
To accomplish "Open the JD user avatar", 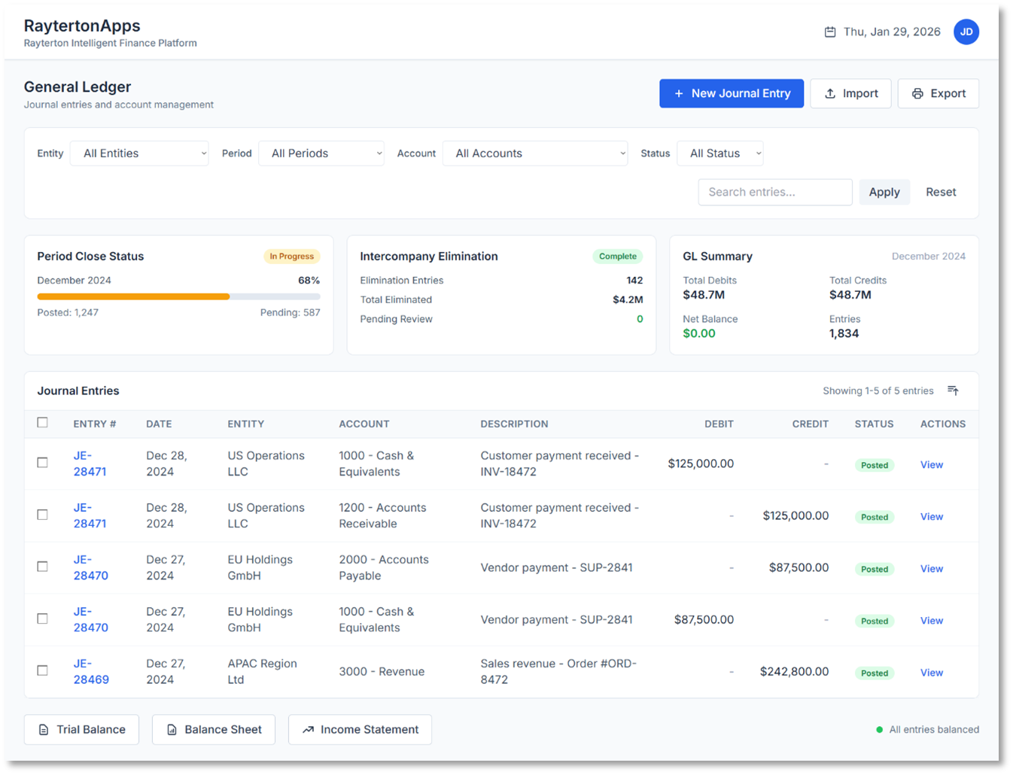I will 966,32.
